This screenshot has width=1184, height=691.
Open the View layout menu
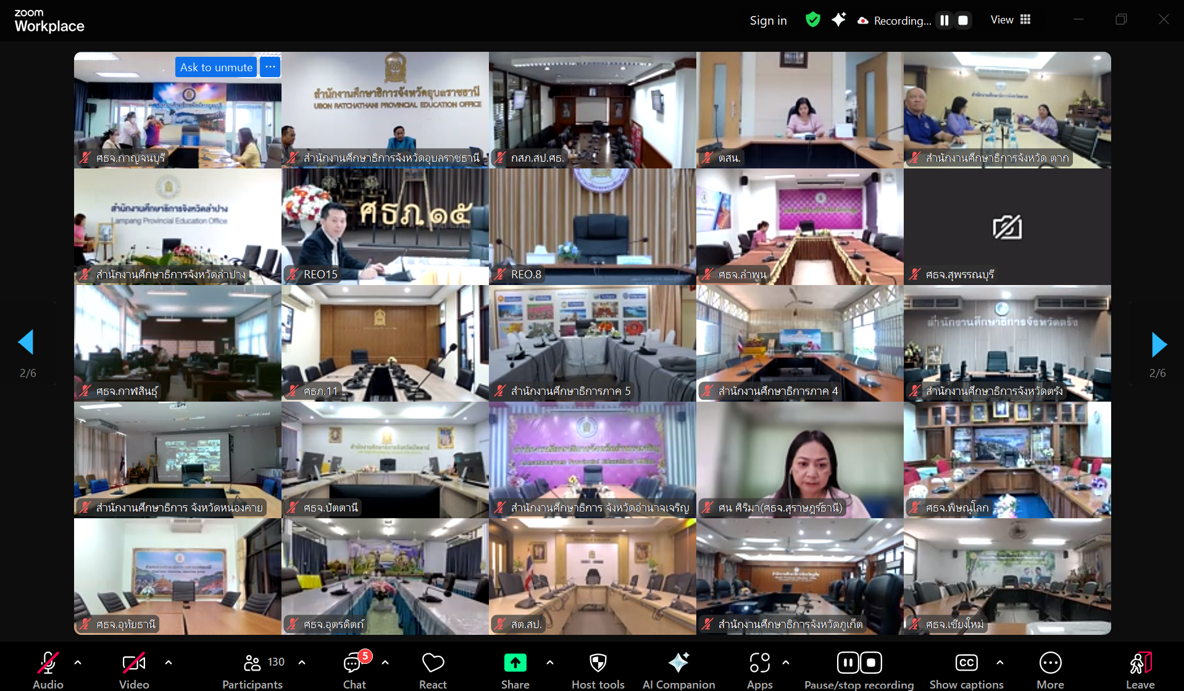tap(1011, 20)
